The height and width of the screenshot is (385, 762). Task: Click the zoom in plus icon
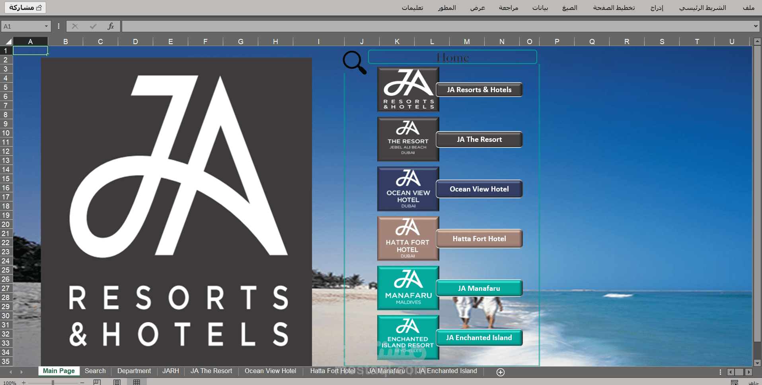point(24,383)
